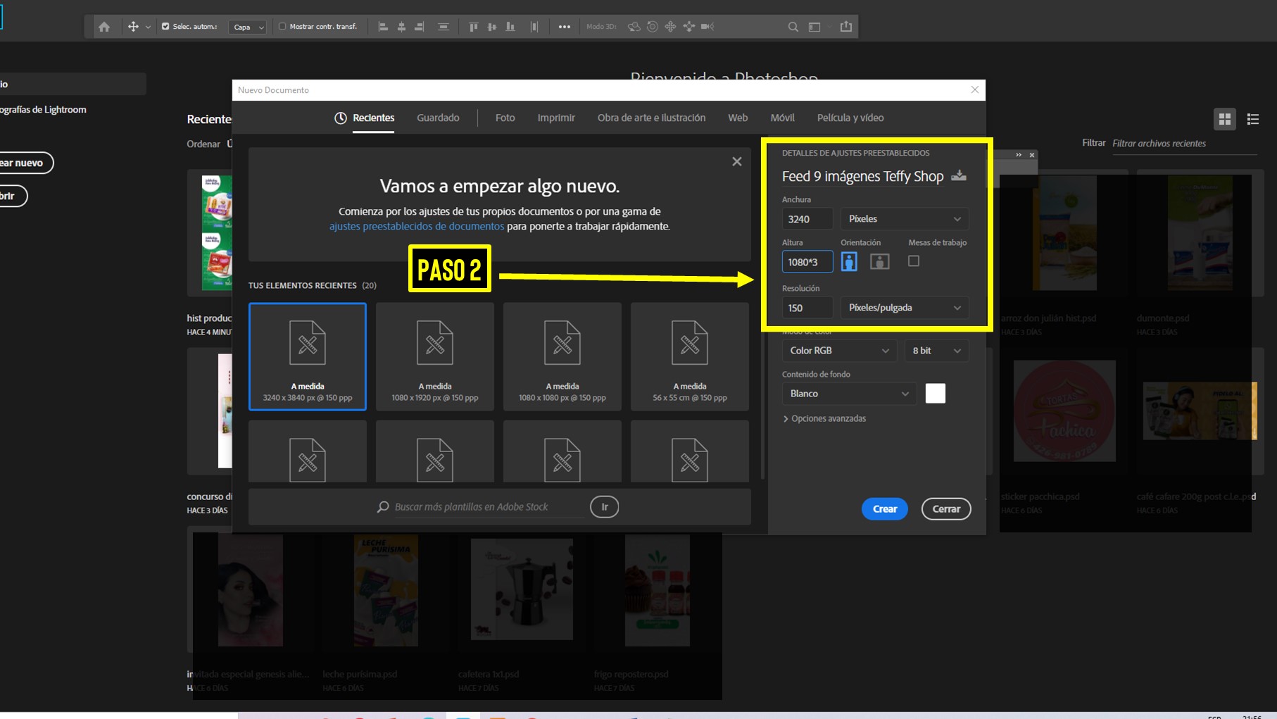Select the 3D slide mode icon
This screenshot has width=1277, height=719.
[x=689, y=27]
